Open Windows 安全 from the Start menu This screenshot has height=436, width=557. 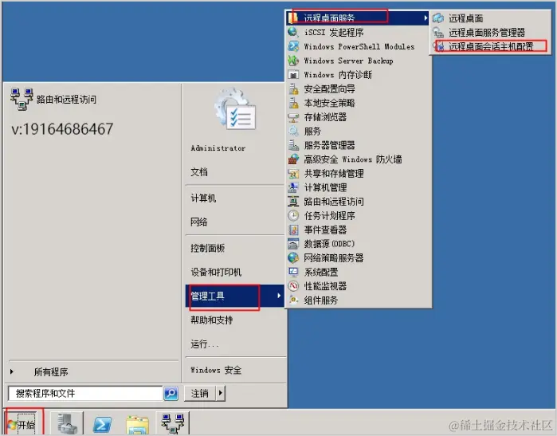216,370
